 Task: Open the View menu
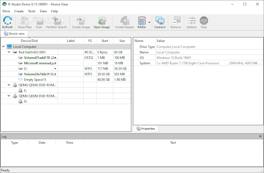(x=43, y=11)
